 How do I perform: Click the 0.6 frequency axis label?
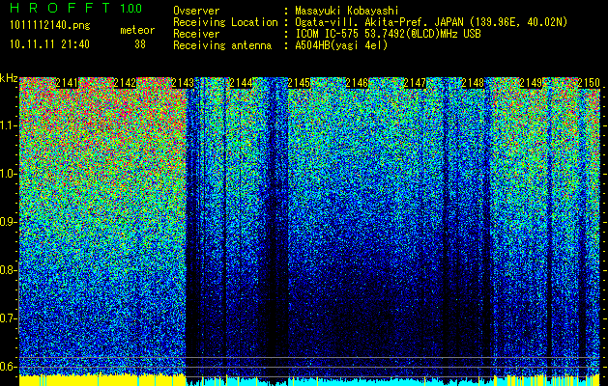pyautogui.click(x=8, y=367)
